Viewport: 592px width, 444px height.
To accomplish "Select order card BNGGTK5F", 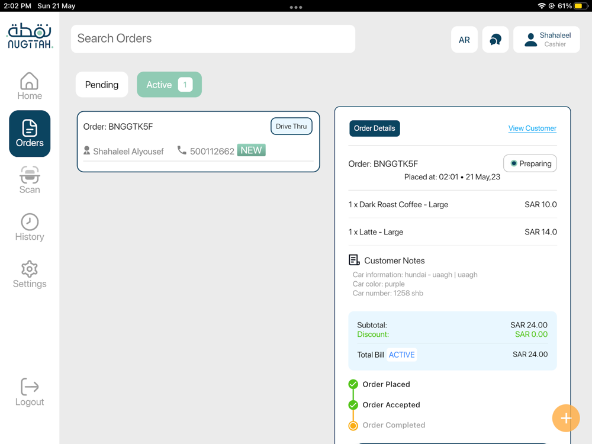I will pyautogui.click(x=198, y=141).
